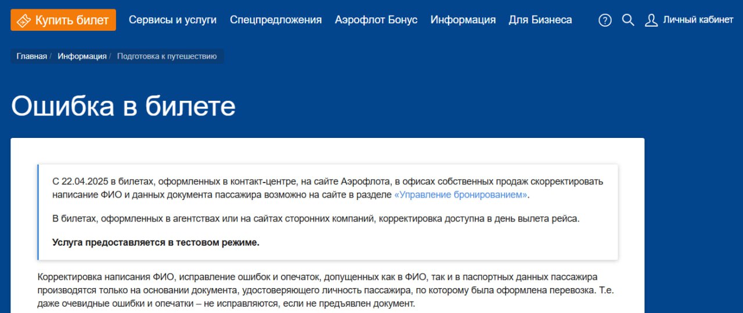Screen dimensions: 743x313
Task: Click Подготовка к путешествию breadcrumb
Action: pos(167,56)
